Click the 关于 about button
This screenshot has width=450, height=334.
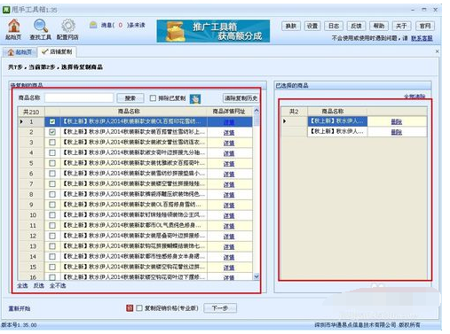[x=401, y=26]
